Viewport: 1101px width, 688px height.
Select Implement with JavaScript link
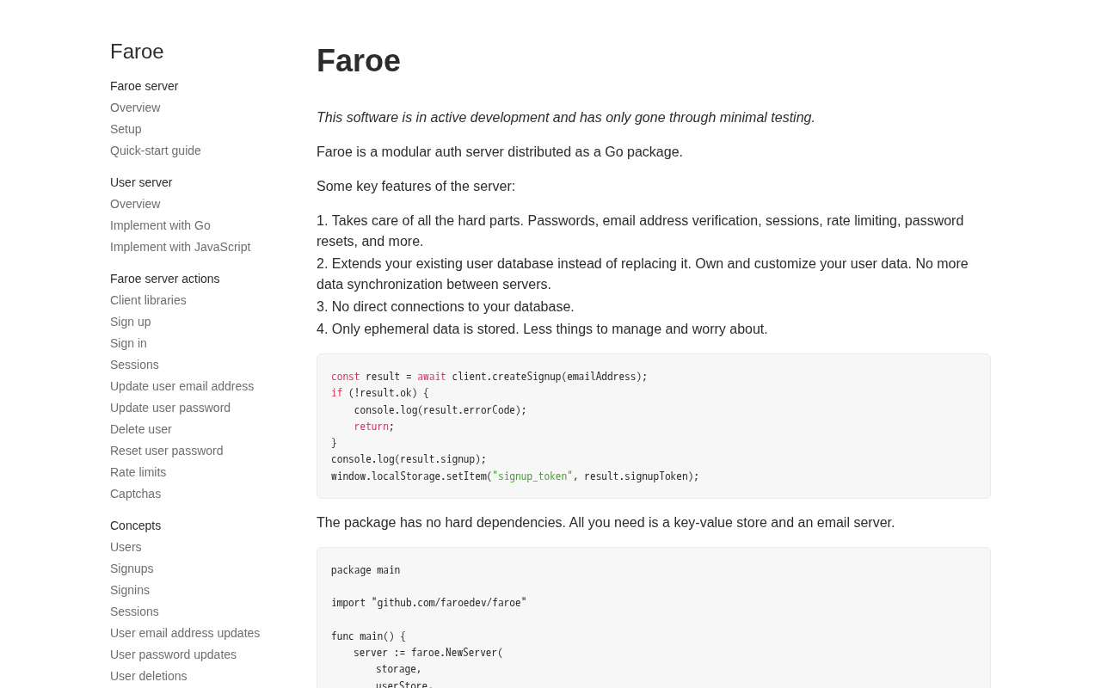[181, 247]
